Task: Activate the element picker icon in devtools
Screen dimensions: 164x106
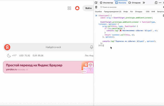Action: pyautogui.click(x=96, y=3)
